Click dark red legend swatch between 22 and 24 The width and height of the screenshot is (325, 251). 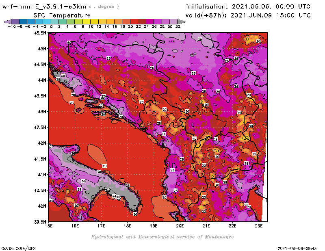(x=142, y=22)
